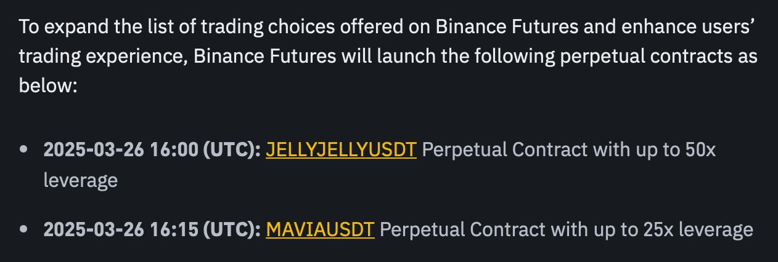Click the wrapped word 'leverage' under first bullet
The width and height of the screenshot is (778, 262).
80,181
